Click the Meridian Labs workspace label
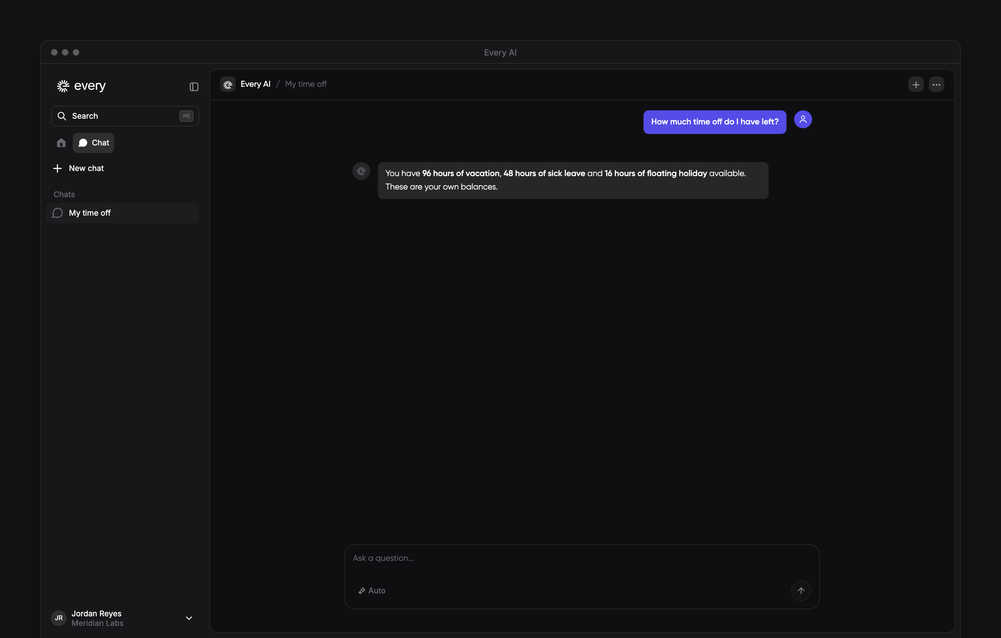This screenshot has width=1001, height=638. (97, 623)
